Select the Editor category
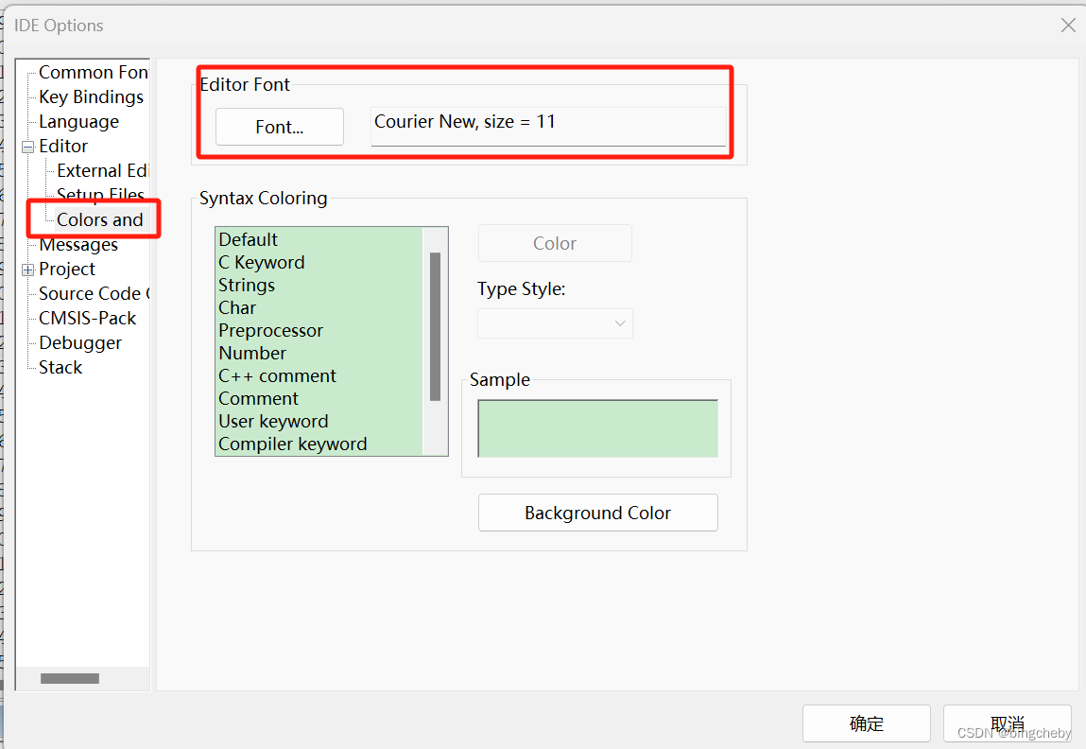 (x=63, y=147)
